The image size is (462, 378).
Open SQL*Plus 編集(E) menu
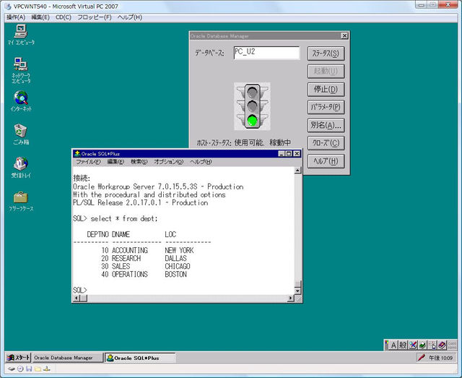pyautogui.click(x=115, y=162)
